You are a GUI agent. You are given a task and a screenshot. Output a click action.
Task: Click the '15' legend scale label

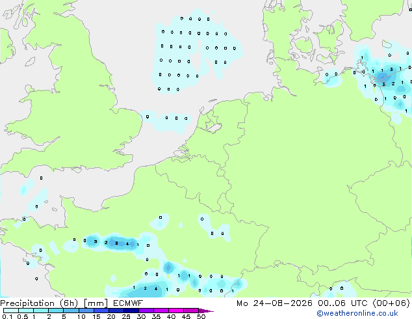[x=96, y=316]
